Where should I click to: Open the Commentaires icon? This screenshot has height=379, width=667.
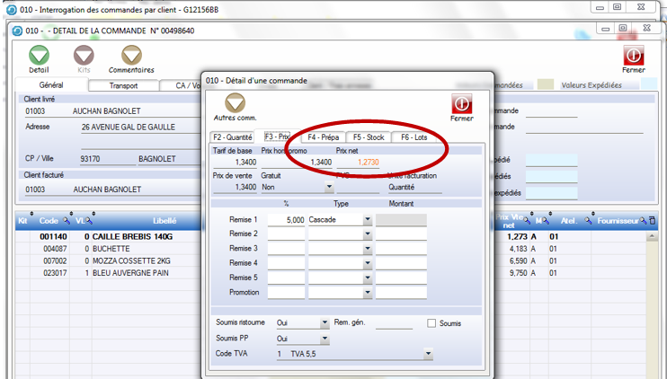tap(131, 56)
